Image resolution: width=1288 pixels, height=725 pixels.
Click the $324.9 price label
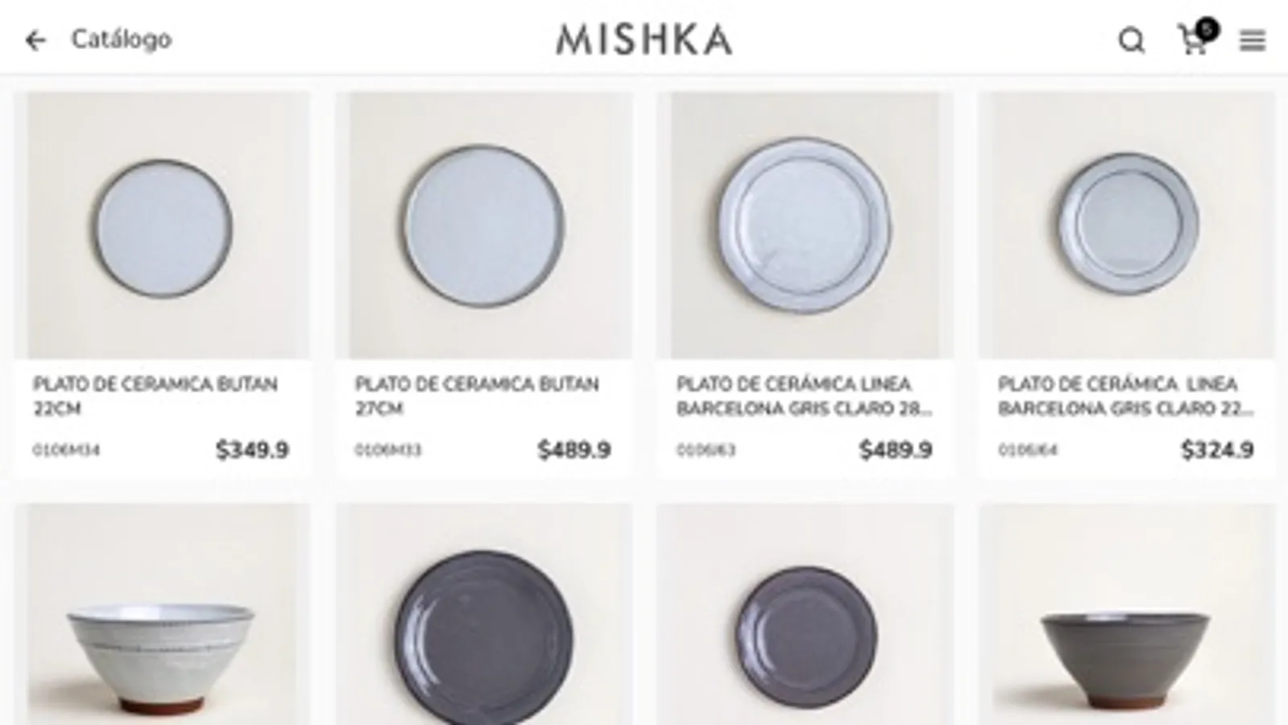1217,449
